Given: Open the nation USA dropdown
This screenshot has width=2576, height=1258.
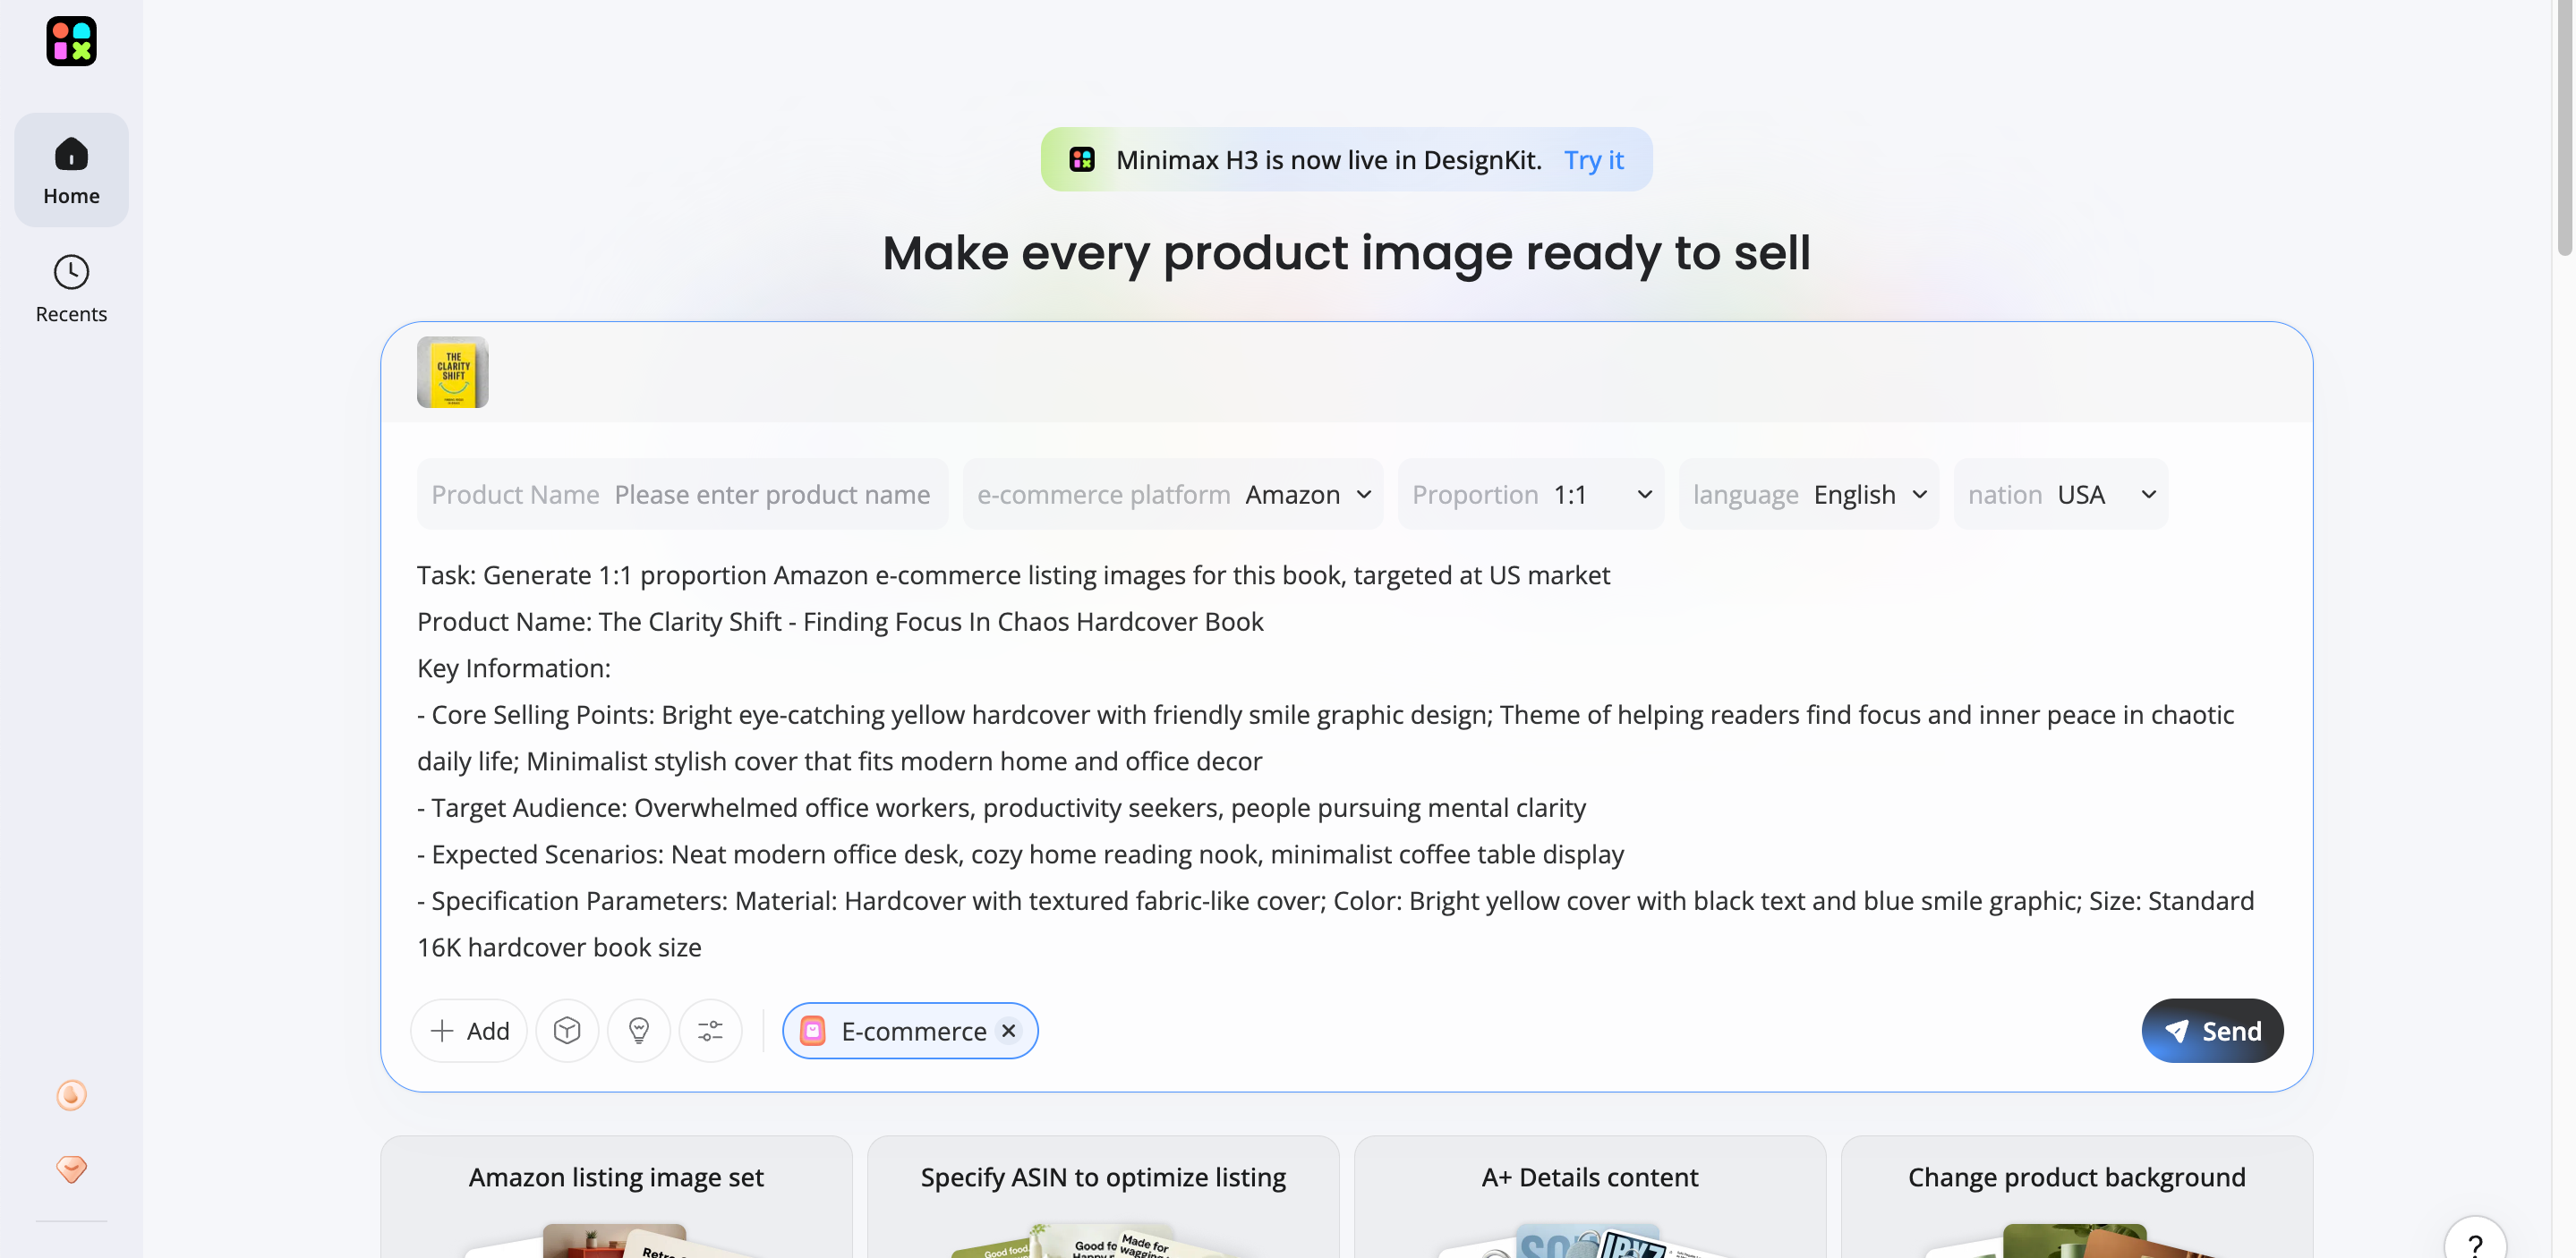Looking at the screenshot, I should click(x=2061, y=494).
